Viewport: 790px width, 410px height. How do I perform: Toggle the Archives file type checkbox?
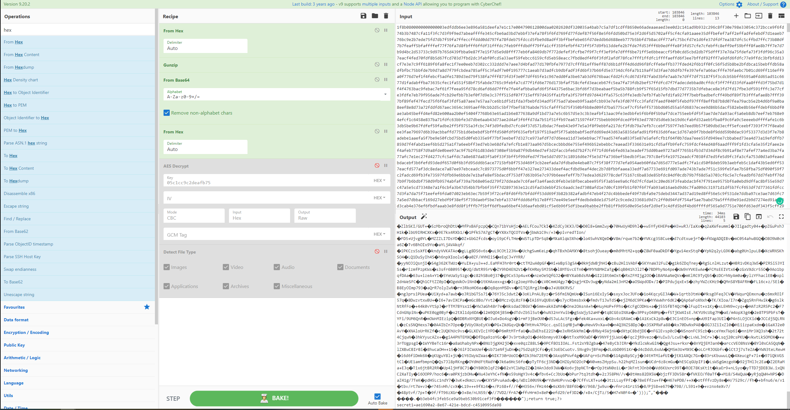tap(226, 286)
